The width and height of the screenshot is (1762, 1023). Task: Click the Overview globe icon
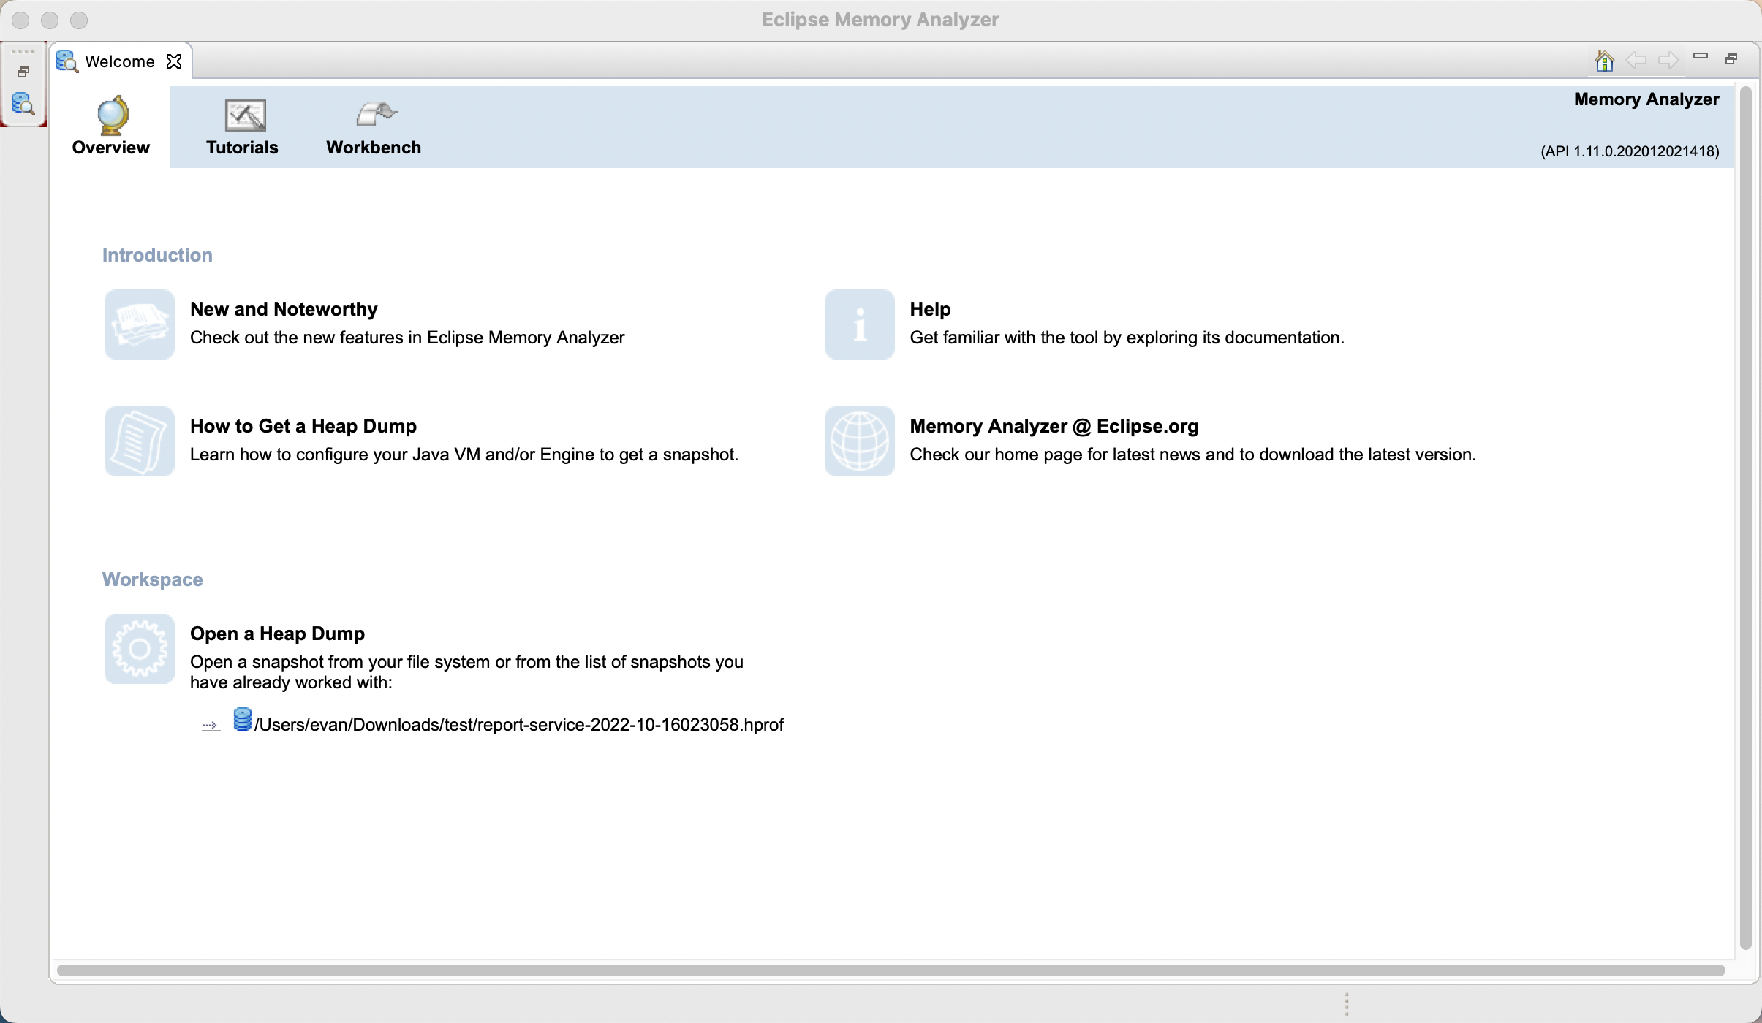112,115
